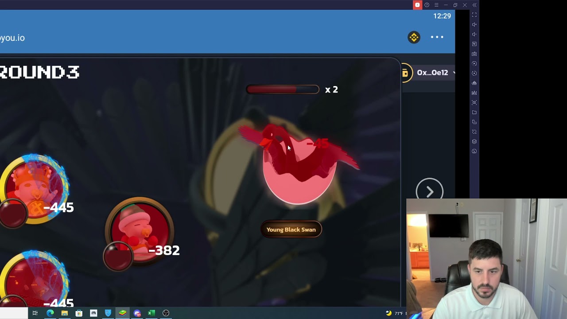Select the red-hat character avatar showing -382
Image resolution: width=567 pixels, height=319 pixels.
140,231
